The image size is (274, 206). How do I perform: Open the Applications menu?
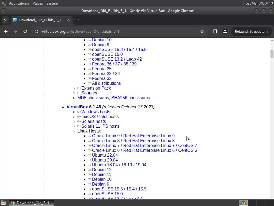pyautogui.click(x=19, y=3)
